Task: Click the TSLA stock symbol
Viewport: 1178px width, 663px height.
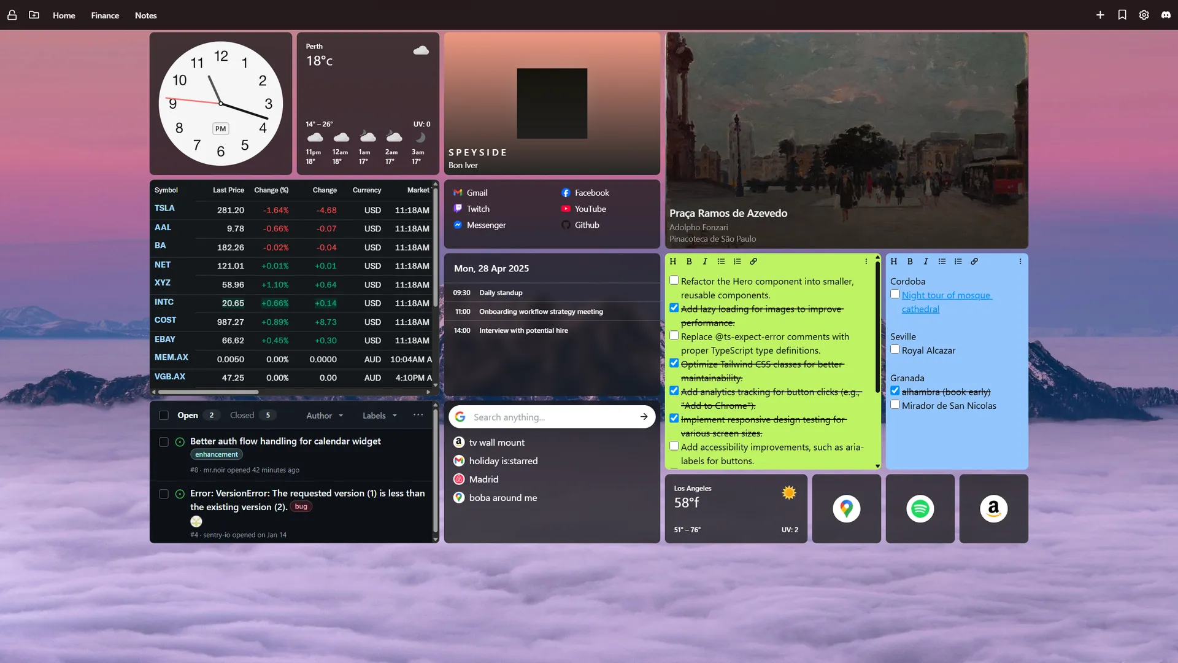Action: [x=164, y=208]
